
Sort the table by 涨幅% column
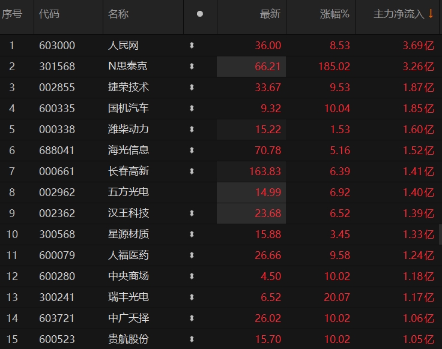335,14
